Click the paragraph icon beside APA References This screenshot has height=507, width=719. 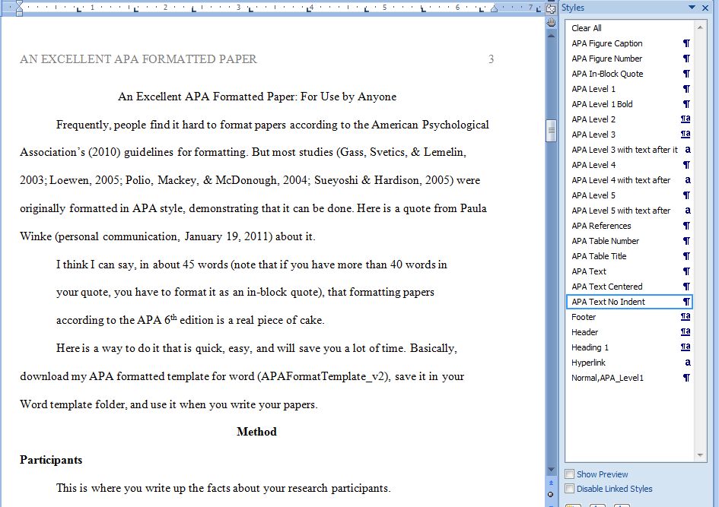686,226
